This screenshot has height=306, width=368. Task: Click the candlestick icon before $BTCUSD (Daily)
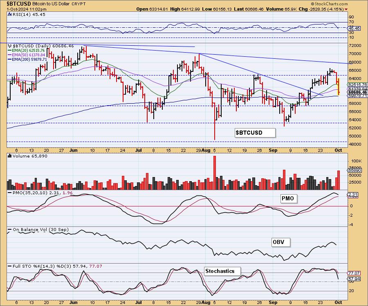pyautogui.click(x=10, y=46)
